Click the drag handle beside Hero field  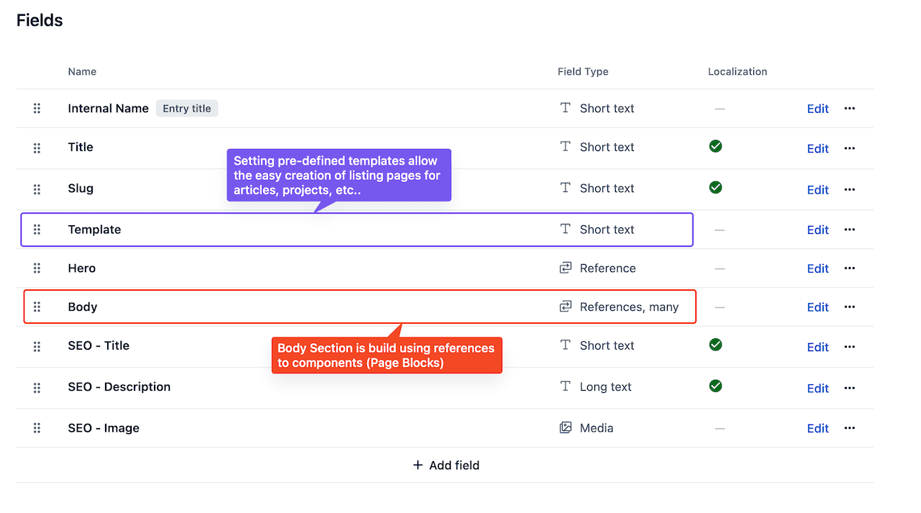pos(37,268)
